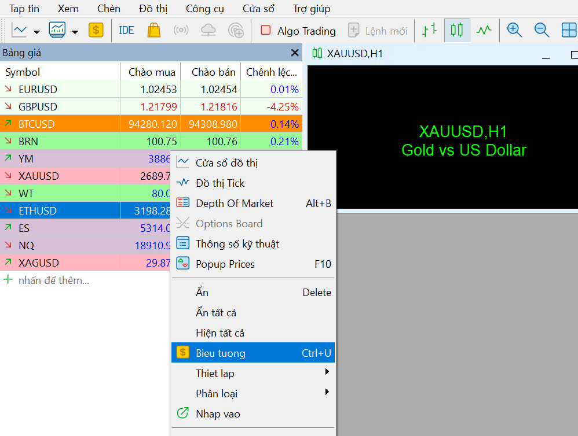Screen dimensions: 578x436
Task: Close the Bảng giá panel
Action: (295, 53)
